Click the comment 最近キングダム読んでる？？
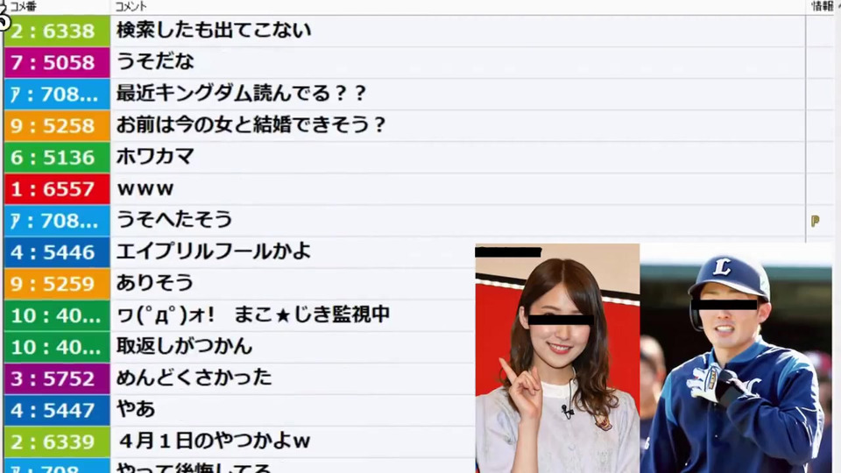Image resolution: width=841 pixels, height=473 pixels. tap(241, 94)
